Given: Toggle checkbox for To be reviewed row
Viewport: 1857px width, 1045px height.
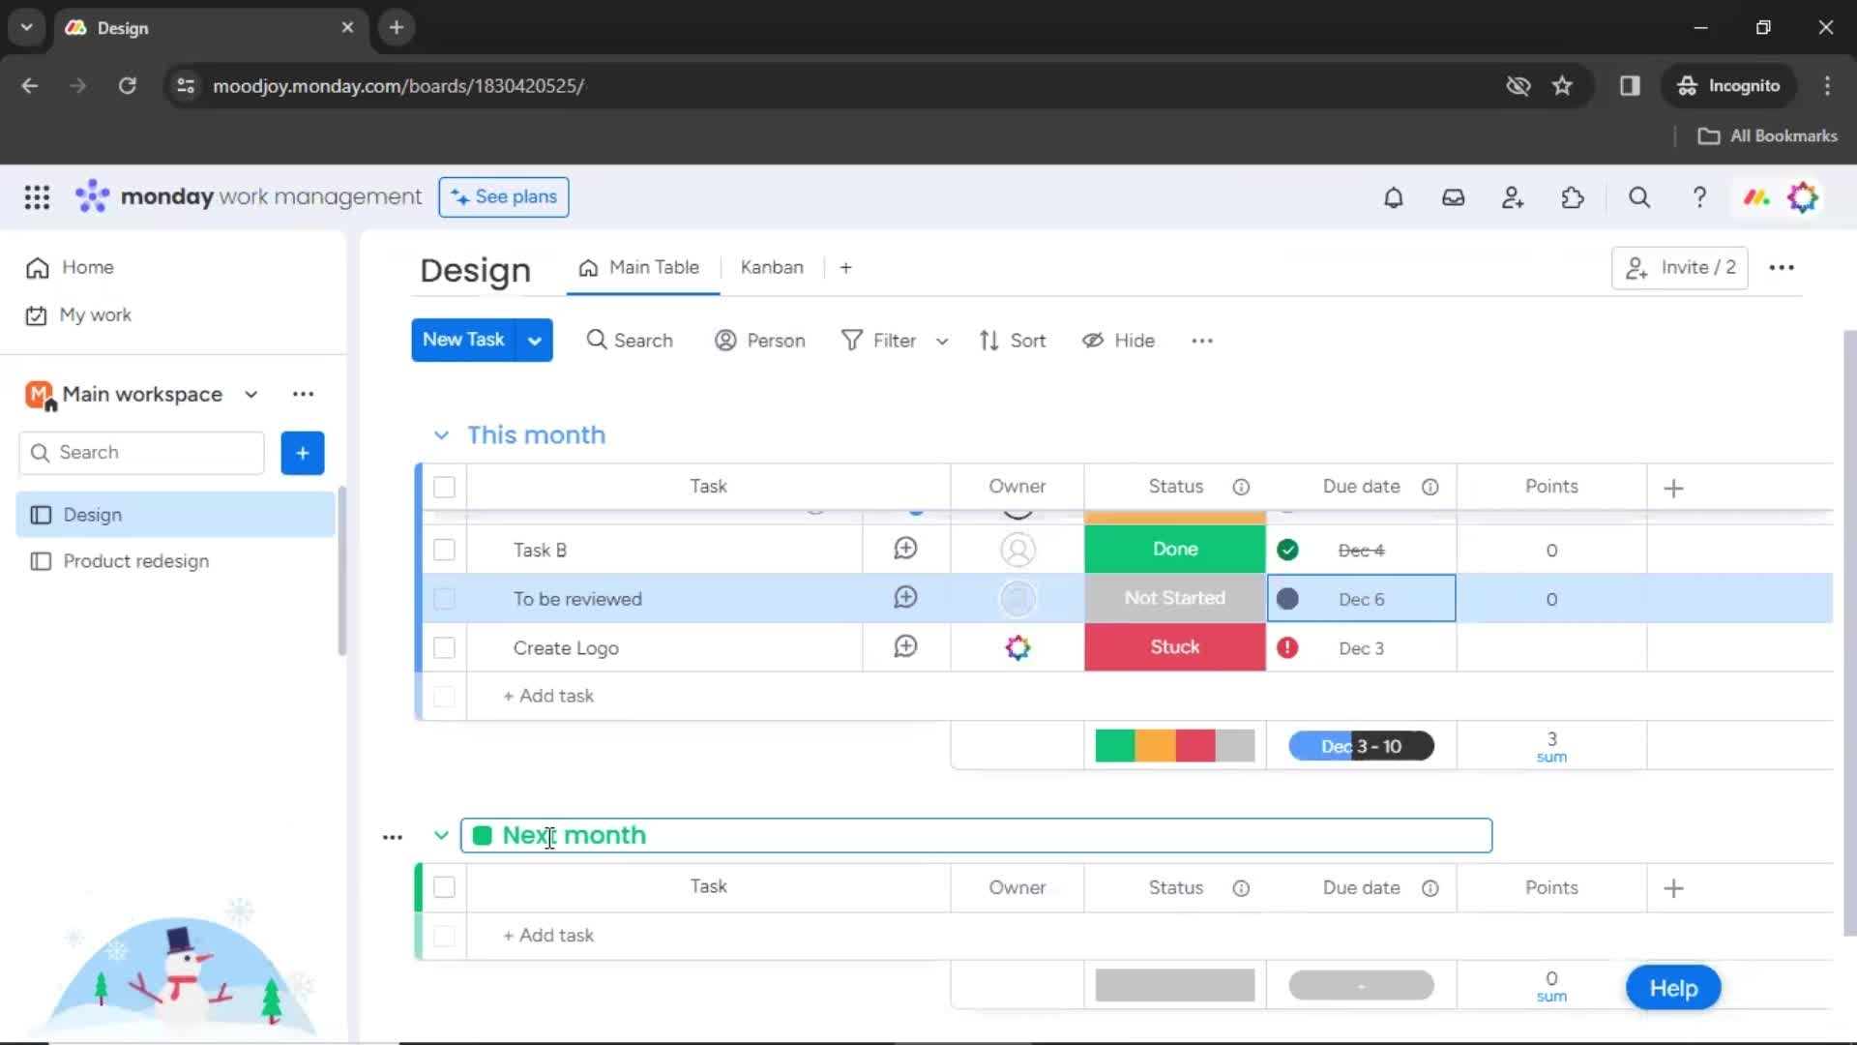Looking at the screenshot, I should click(x=444, y=597).
